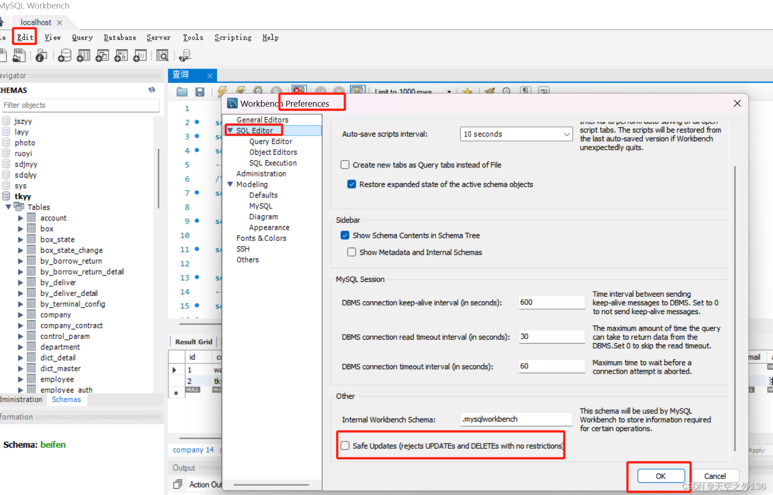
Task: Click the create new view icon
Action: pyautogui.click(x=102, y=56)
